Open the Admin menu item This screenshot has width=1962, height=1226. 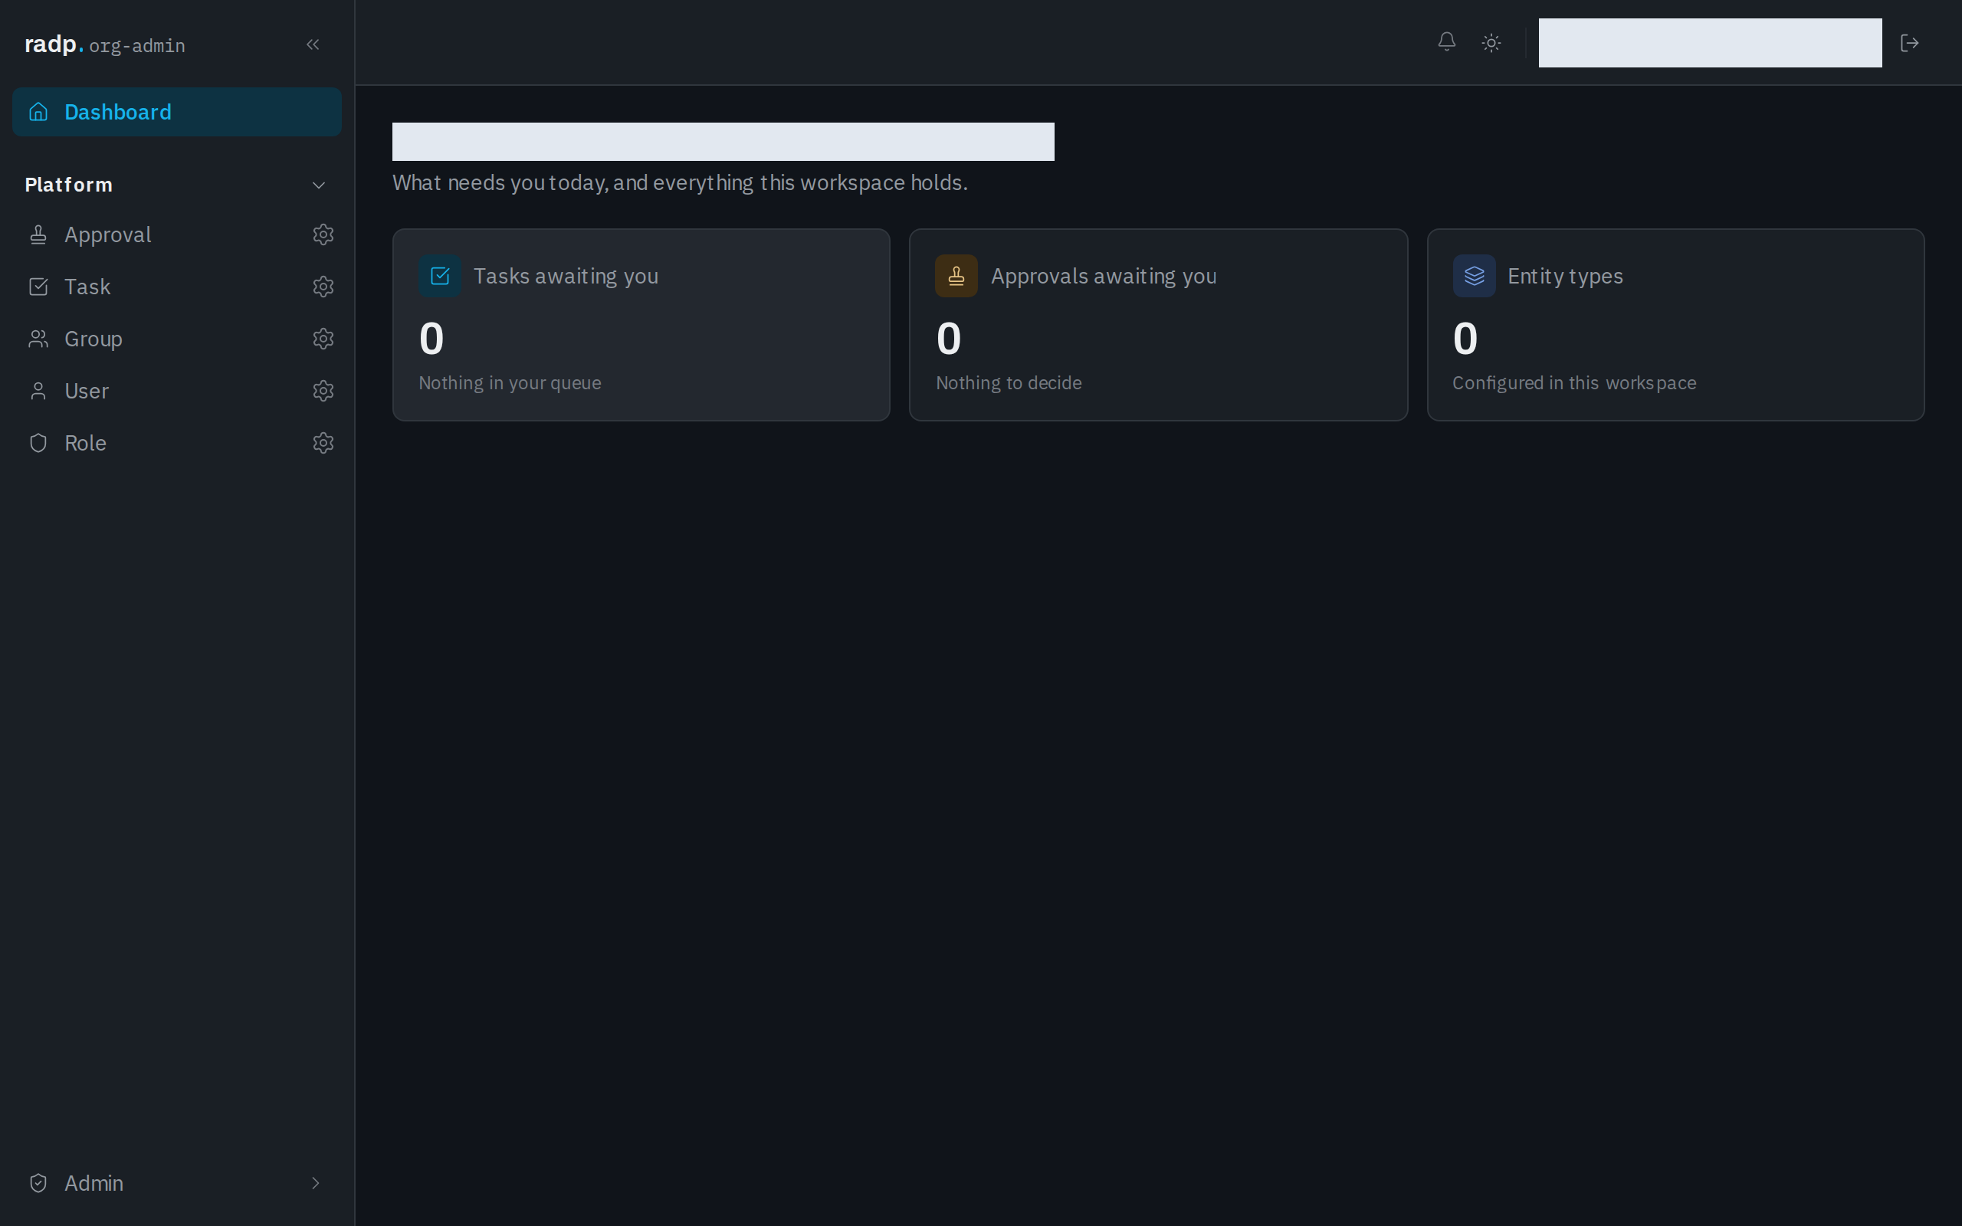click(177, 1183)
